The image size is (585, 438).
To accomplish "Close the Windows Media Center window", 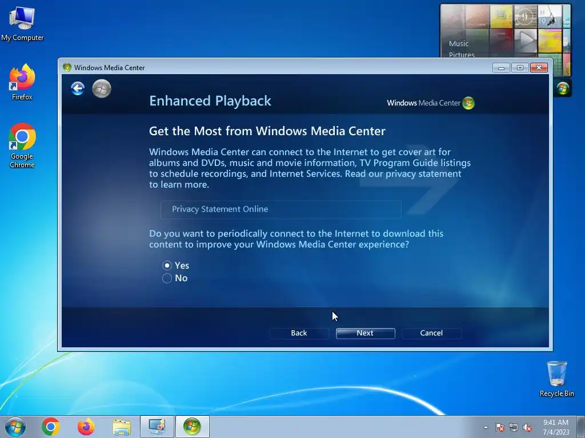I will click(539, 68).
